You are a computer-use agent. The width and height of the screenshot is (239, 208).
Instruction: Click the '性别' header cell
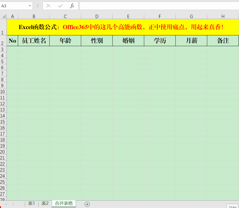tap(97, 41)
